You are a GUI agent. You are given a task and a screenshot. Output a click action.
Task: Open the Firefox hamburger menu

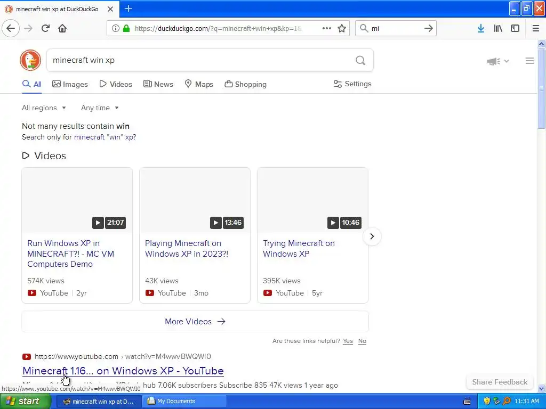point(536,28)
